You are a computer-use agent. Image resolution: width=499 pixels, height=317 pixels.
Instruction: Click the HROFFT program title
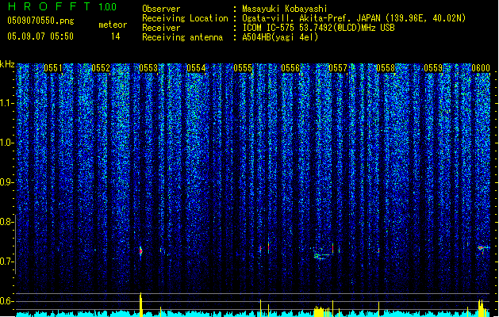click(x=50, y=6)
